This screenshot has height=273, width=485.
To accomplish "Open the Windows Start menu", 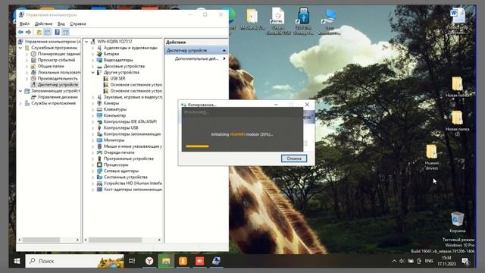I will 17,261.
